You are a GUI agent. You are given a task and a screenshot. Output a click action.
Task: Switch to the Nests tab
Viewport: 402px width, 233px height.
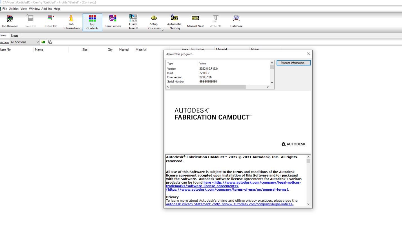coord(15,36)
